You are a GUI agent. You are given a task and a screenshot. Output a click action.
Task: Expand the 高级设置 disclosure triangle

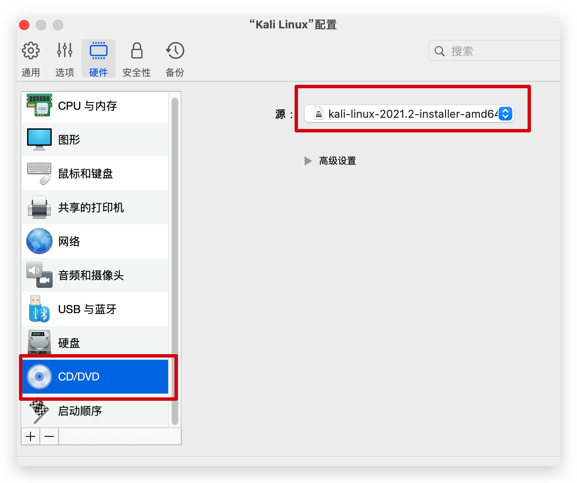[308, 161]
